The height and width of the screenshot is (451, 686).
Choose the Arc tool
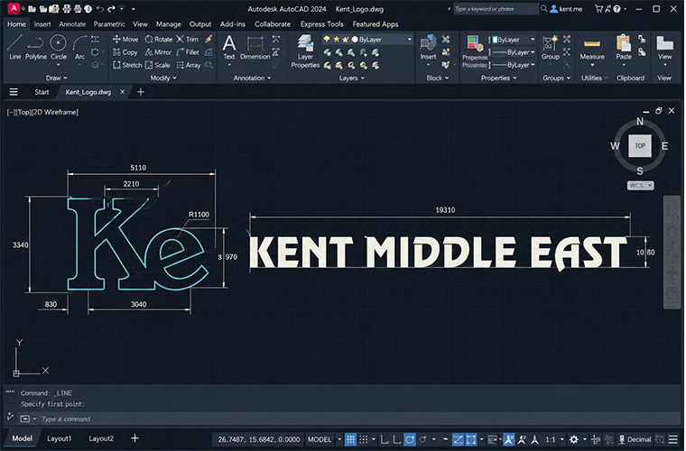(79, 47)
